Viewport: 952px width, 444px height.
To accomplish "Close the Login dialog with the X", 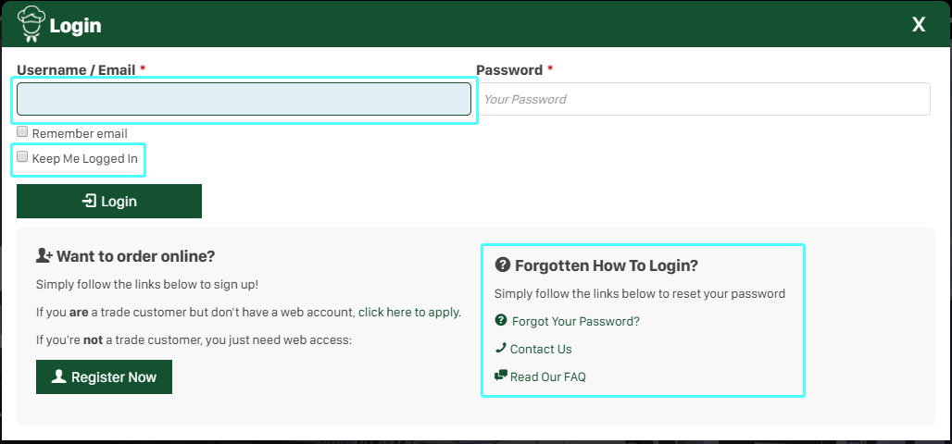I will tap(919, 25).
